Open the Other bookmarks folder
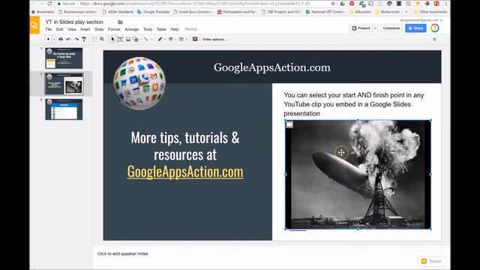Image resolution: width=480 pixels, height=270 pixels. [430, 12]
